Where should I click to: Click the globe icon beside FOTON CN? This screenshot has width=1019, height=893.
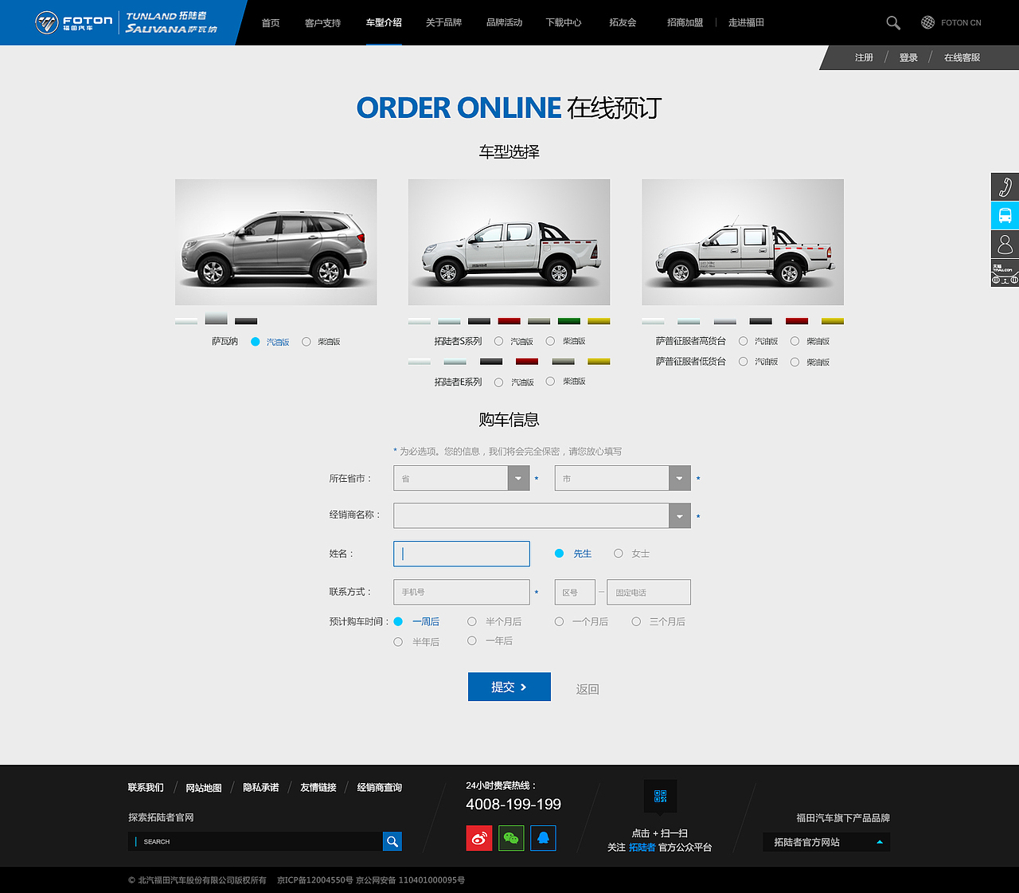click(927, 22)
